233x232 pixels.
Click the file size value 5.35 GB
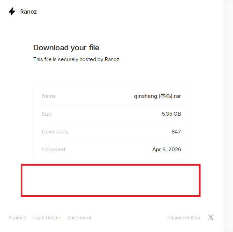(171, 114)
